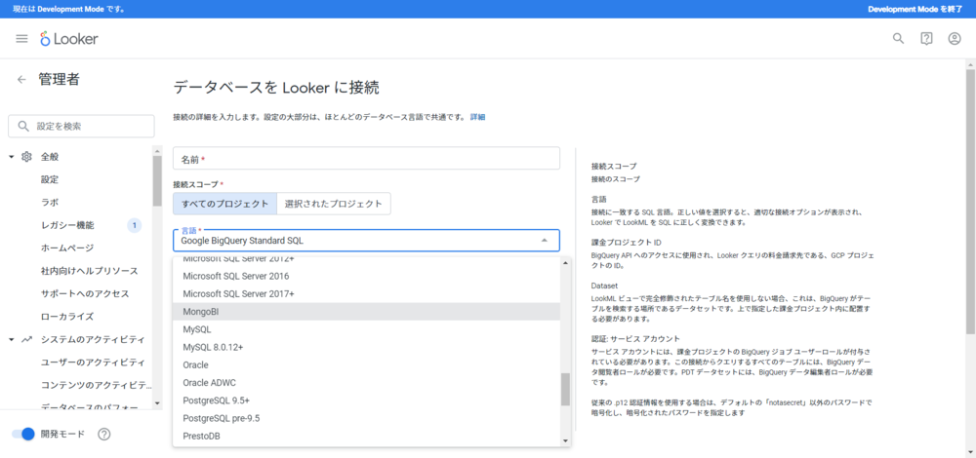Click the 設定を検索 search box
Image resolution: width=976 pixels, height=458 pixels.
(x=81, y=126)
